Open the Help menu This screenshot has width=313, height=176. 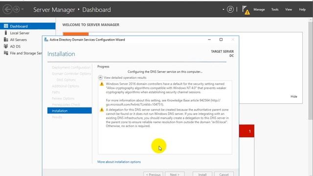pyautogui.click(x=302, y=9)
